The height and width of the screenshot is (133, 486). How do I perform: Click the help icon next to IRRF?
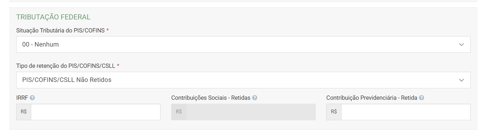tap(32, 98)
